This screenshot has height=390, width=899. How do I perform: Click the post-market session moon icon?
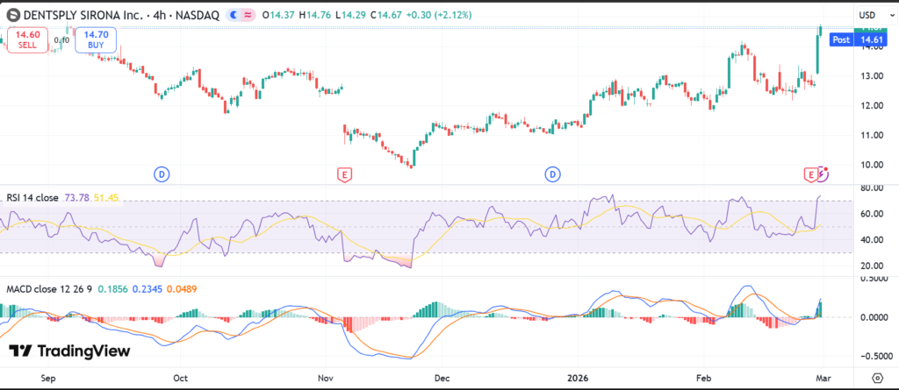(x=235, y=15)
